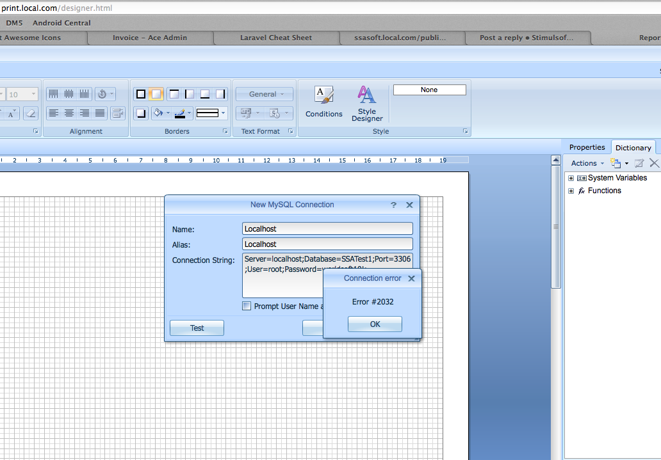
Task: Open ssasoft.local.com browser tab
Action: pos(400,38)
